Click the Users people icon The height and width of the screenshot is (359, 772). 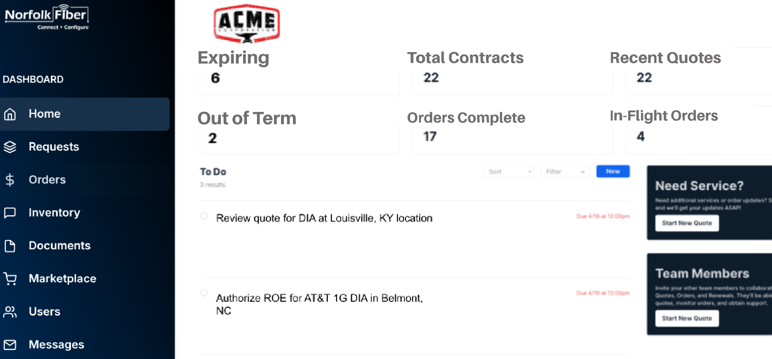pos(10,311)
